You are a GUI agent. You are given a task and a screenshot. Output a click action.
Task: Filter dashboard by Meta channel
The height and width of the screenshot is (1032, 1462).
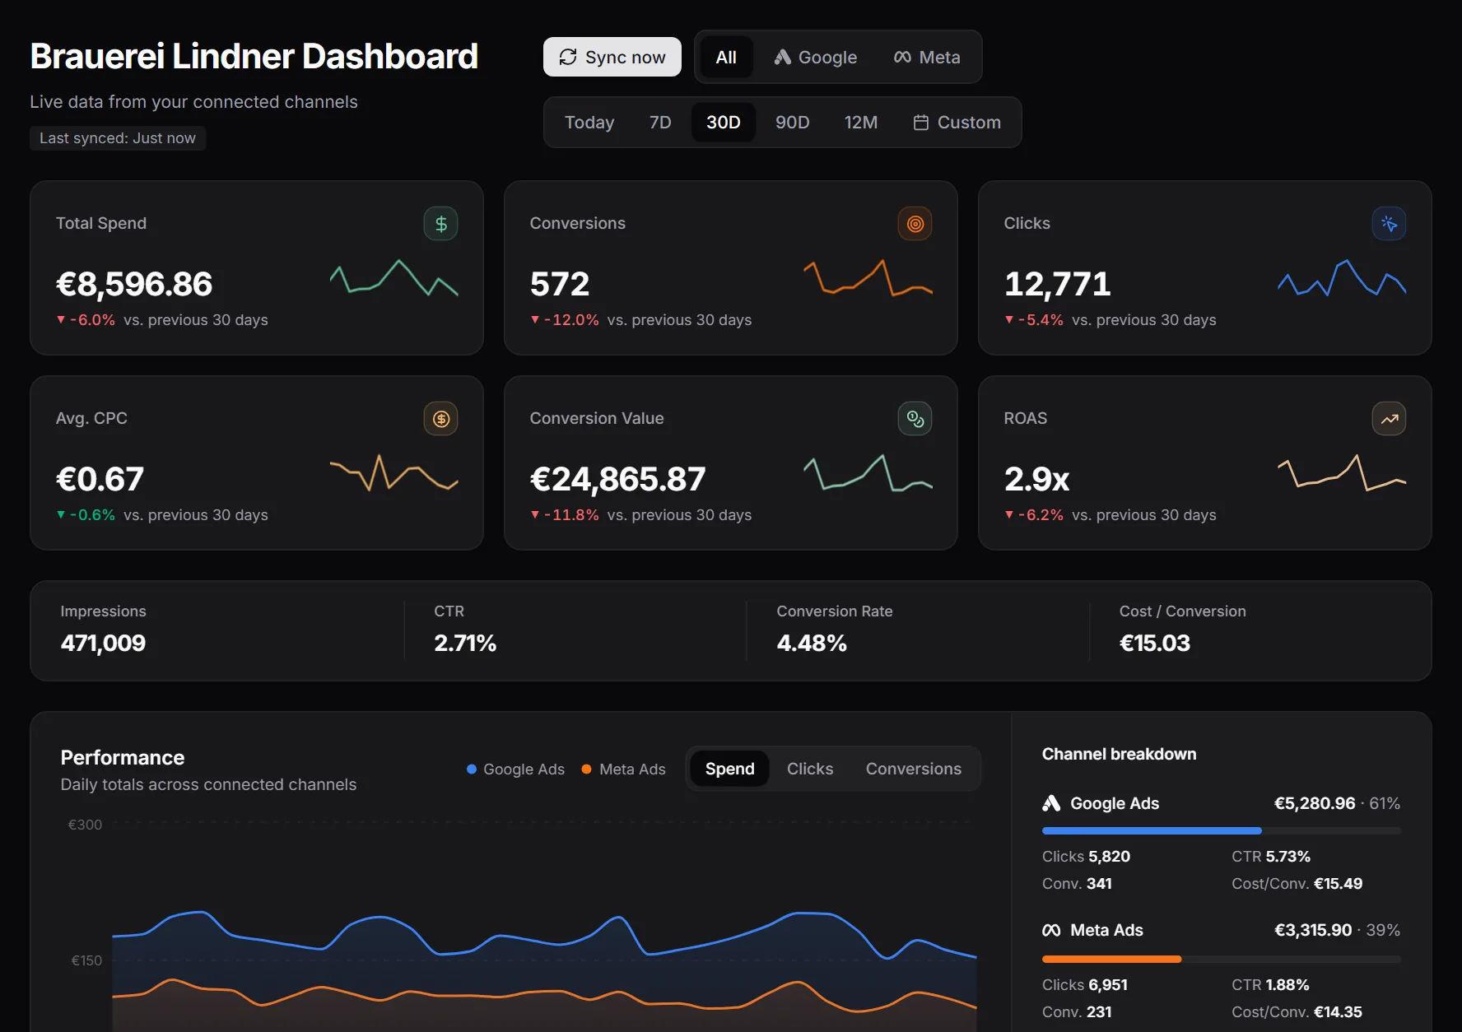pos(927,57)
